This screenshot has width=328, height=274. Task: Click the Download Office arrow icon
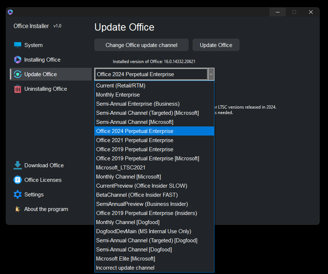(x=17, y=165)
